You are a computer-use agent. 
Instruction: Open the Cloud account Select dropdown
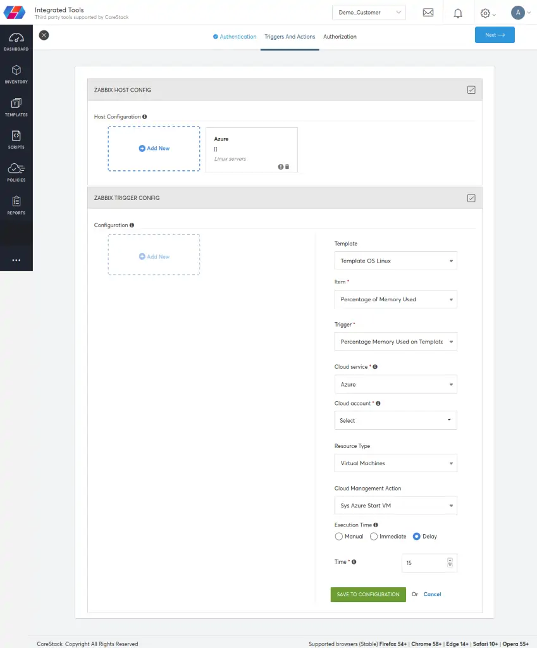coord(396,420)
